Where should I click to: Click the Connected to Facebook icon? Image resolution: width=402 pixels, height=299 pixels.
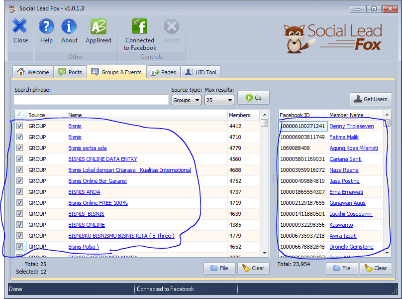click(x=140, y=26)
